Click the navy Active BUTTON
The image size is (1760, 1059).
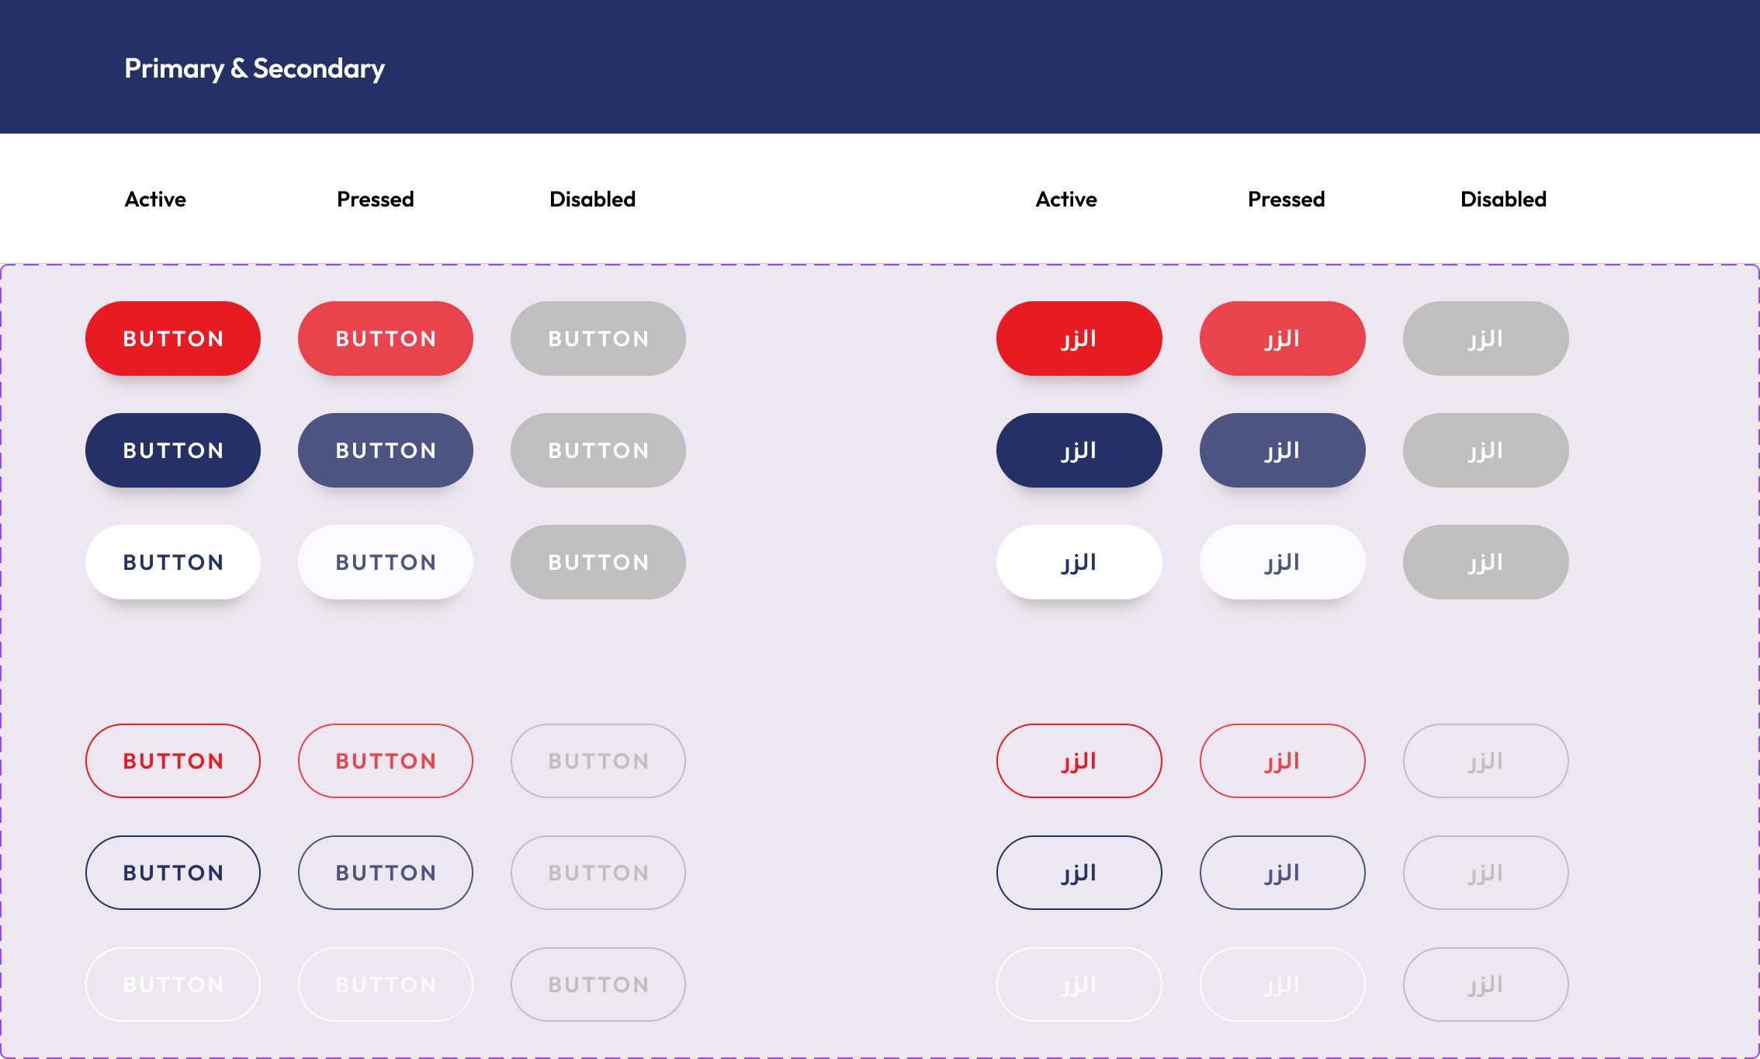[172, 450]
